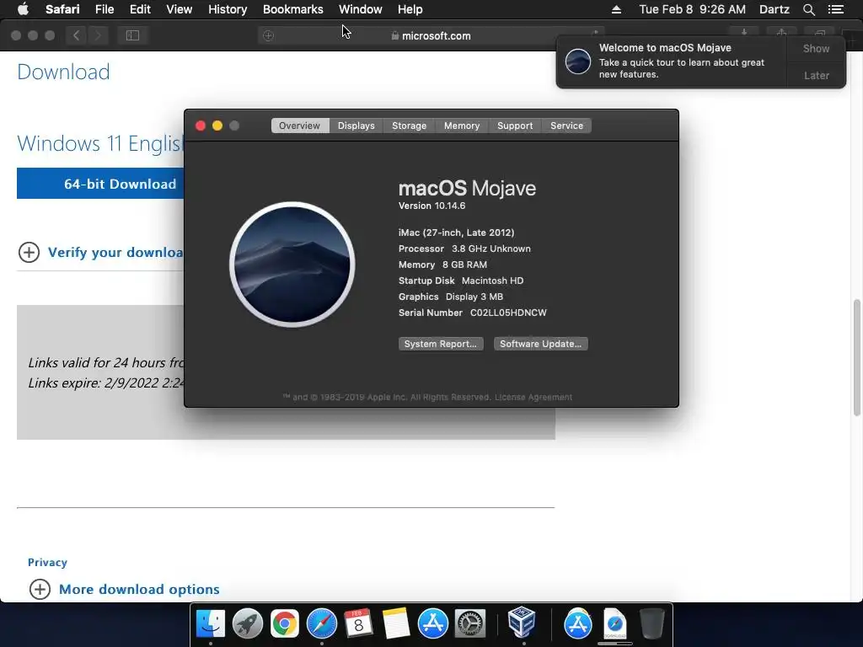863x647 pixels.
Task: Click the Version 10.14.6 text
Action: 432,206
